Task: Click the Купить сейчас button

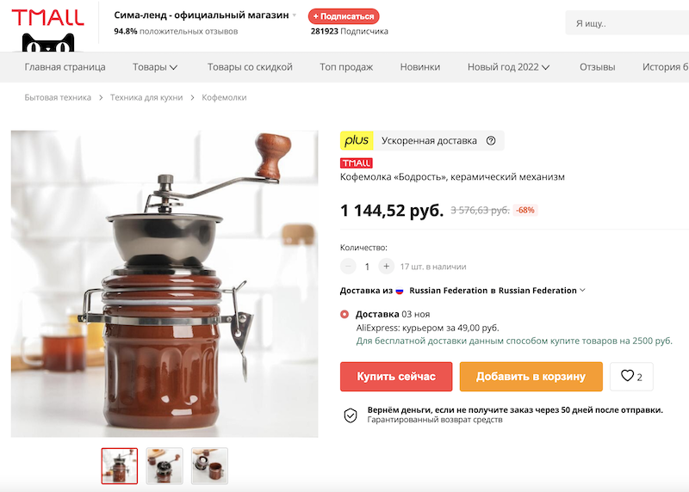Action: pos(396,377)
